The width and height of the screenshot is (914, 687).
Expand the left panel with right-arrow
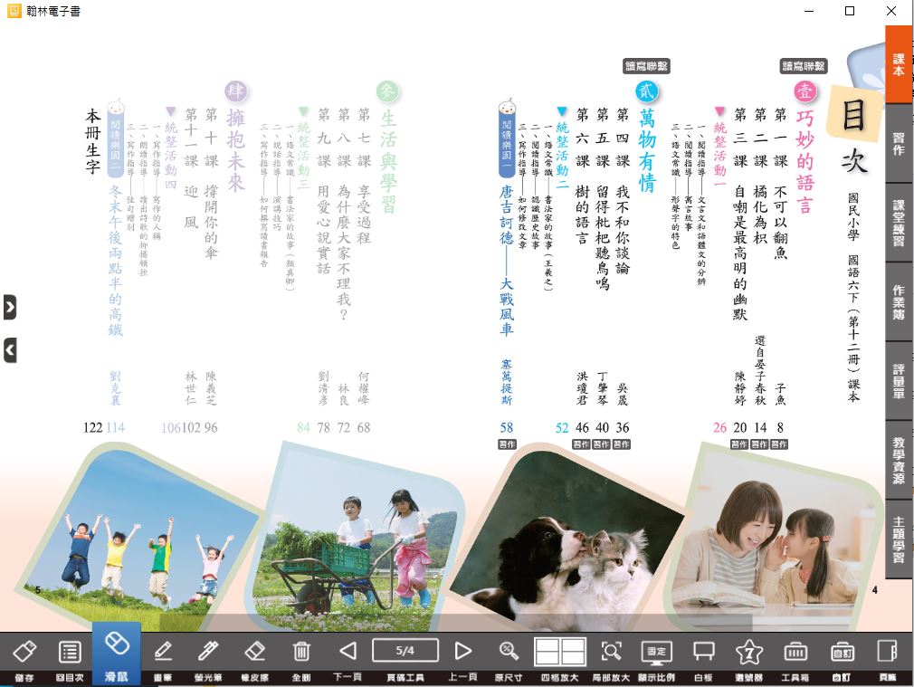click(x=10, y=307)
